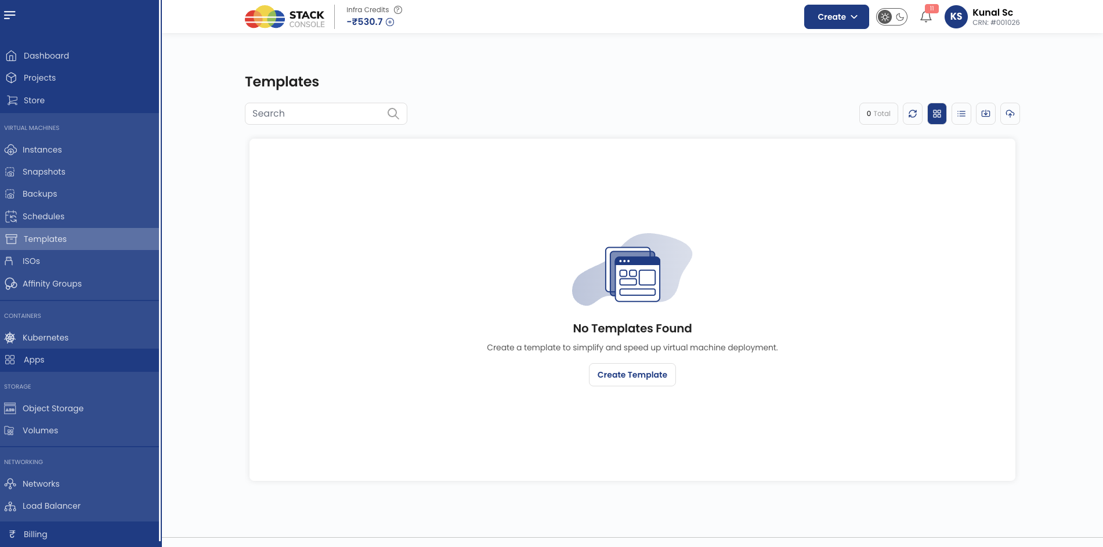The image size is (1103, 547).
Task: Open the Store section
Action: [79, 100]
